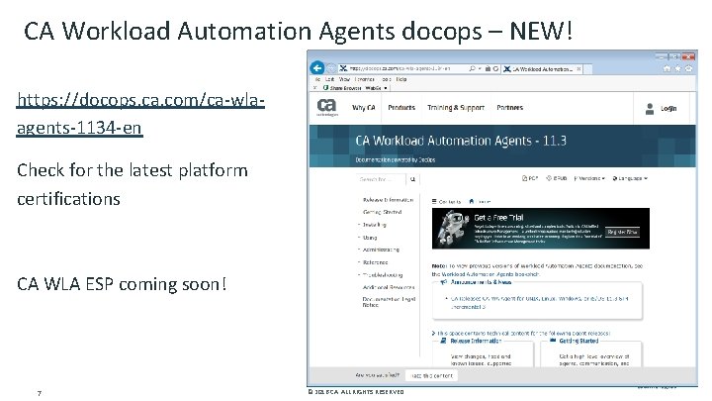Open the Training & Support menu

[x=456, y=108]
